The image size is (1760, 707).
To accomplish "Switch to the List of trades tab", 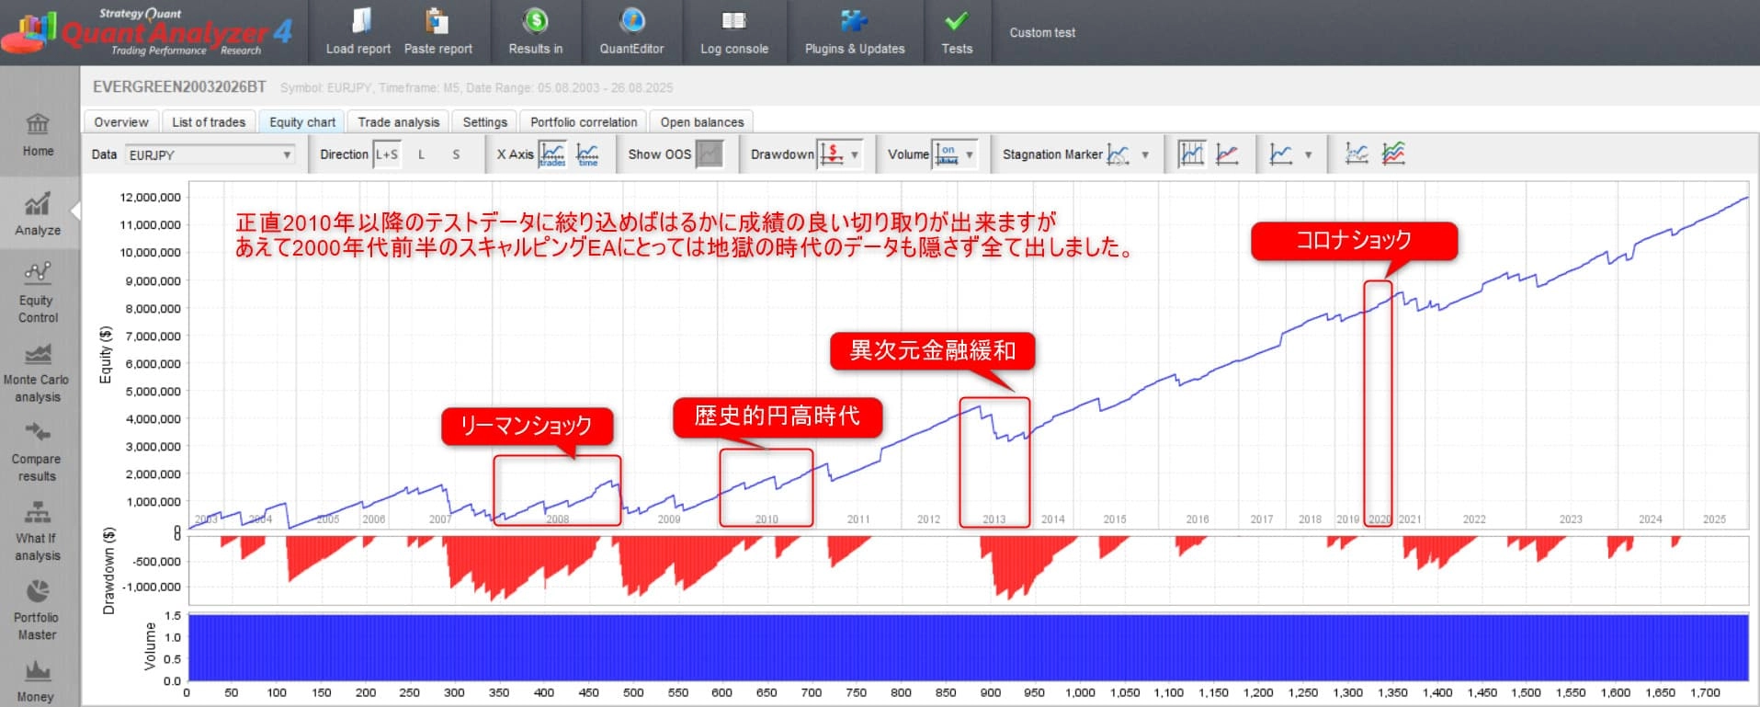I will (209, 121).
